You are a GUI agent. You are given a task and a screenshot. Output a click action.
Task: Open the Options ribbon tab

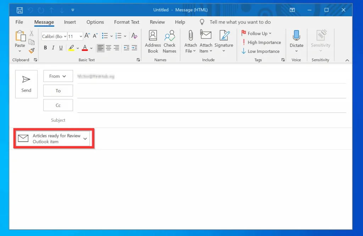(95, 22)
